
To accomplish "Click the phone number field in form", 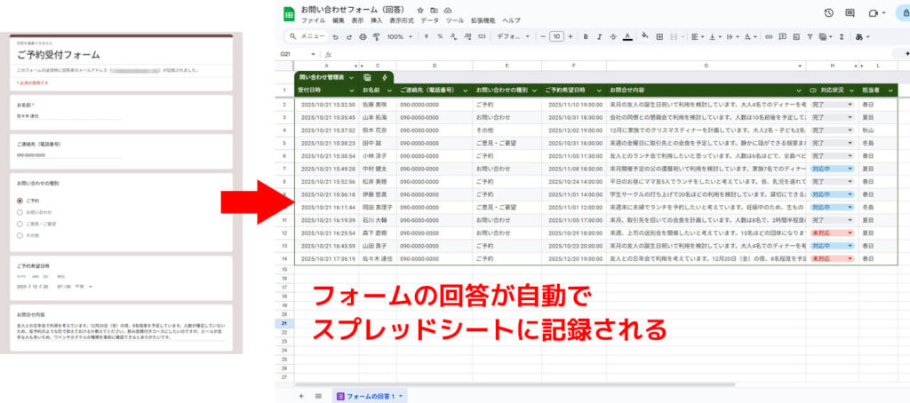I will [69, 155].
